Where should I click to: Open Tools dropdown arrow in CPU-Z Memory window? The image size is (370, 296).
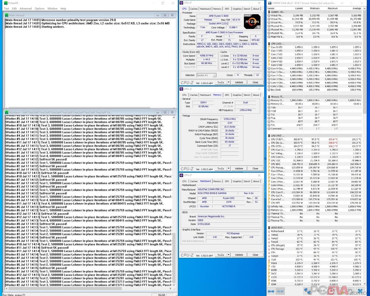point(228,168)
